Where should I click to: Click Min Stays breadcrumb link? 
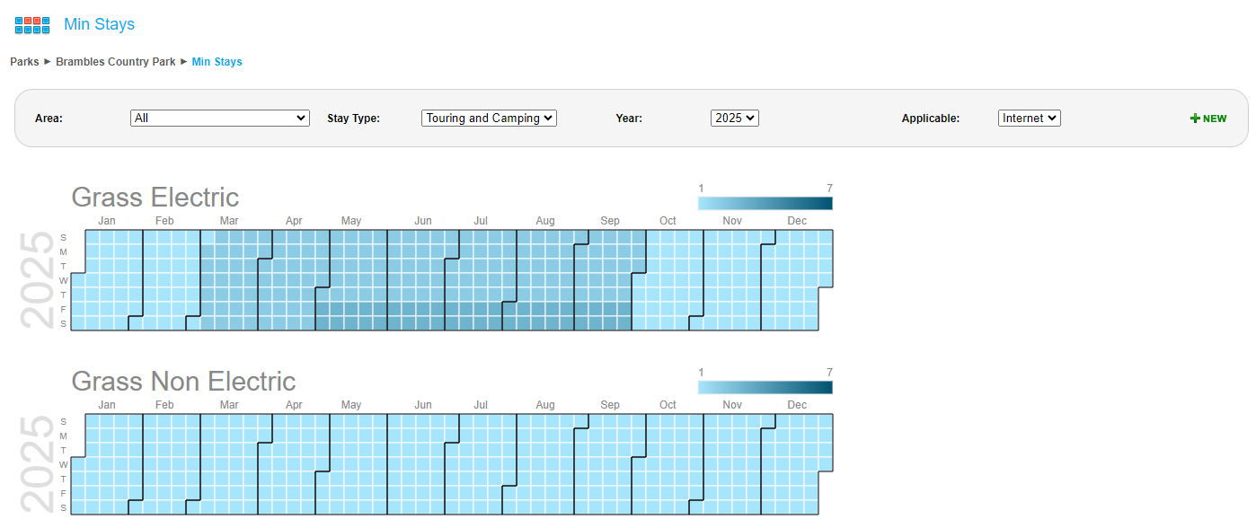217,62
